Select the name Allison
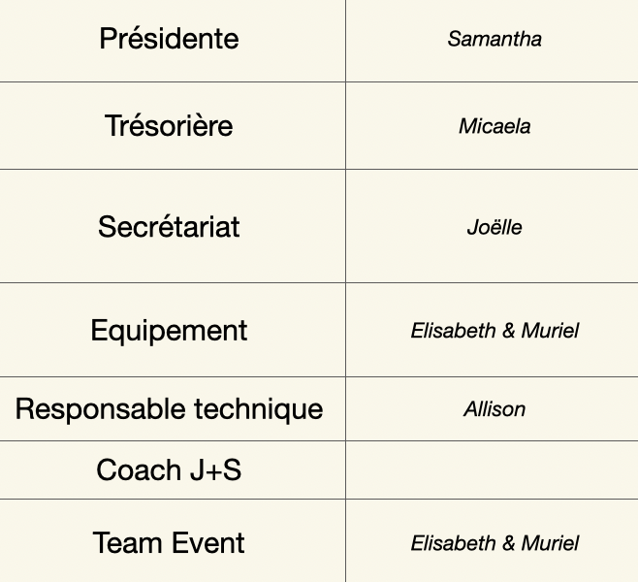 click(x=494, y=409)
